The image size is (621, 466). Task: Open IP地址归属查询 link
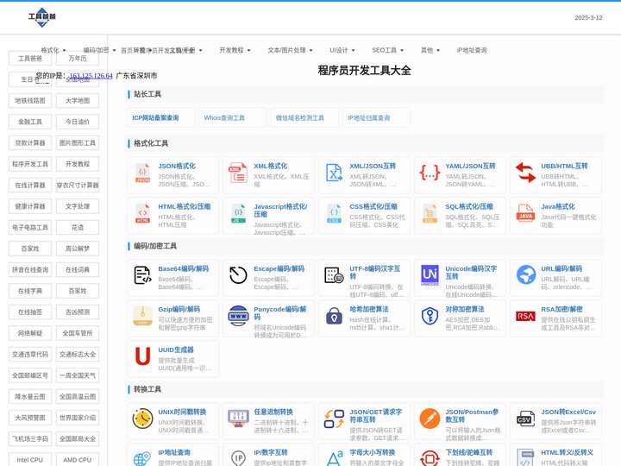click(376, 117)
